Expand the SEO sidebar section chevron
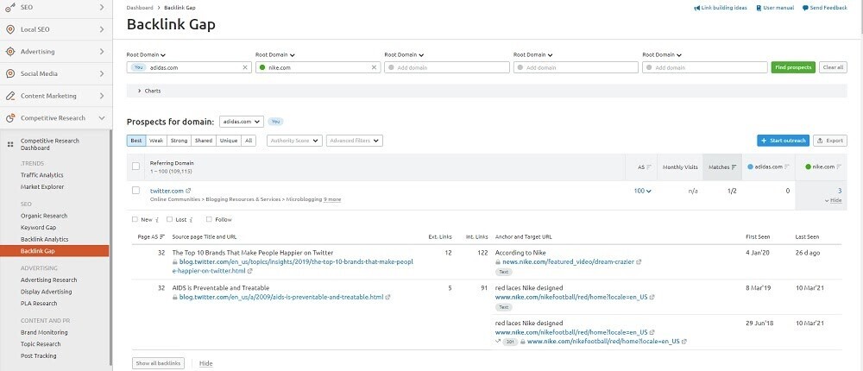863x371 pixels. point(102,7)
